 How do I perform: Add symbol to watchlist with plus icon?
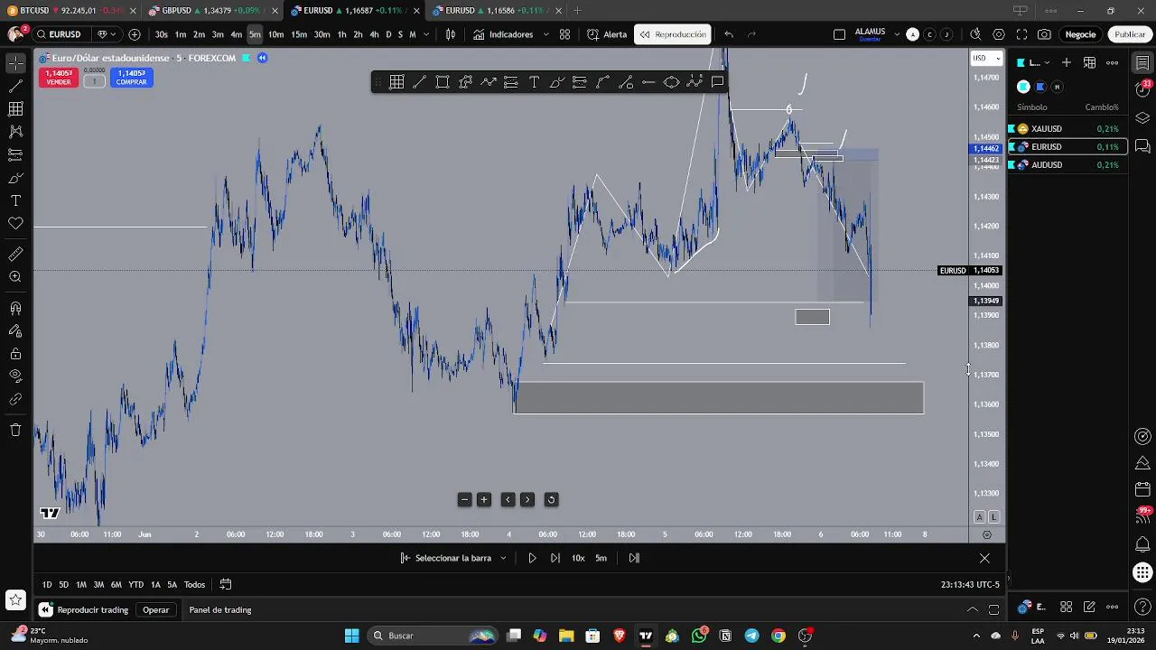1067,62
